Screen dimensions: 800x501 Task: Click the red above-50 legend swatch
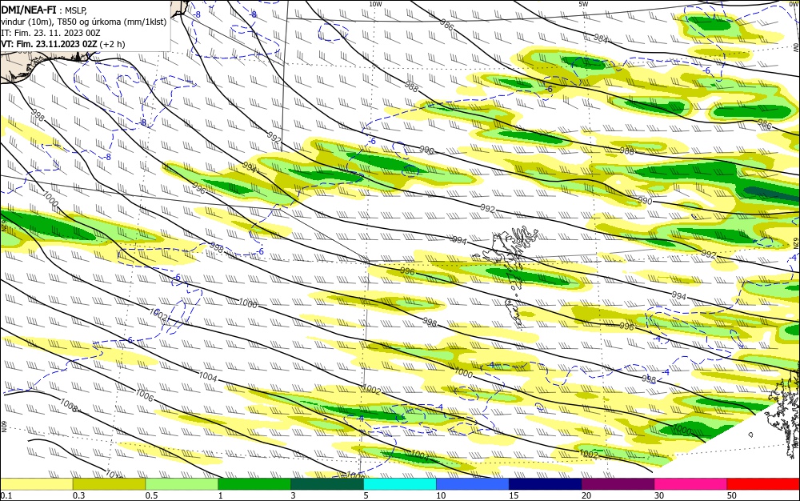coord(763,484)
